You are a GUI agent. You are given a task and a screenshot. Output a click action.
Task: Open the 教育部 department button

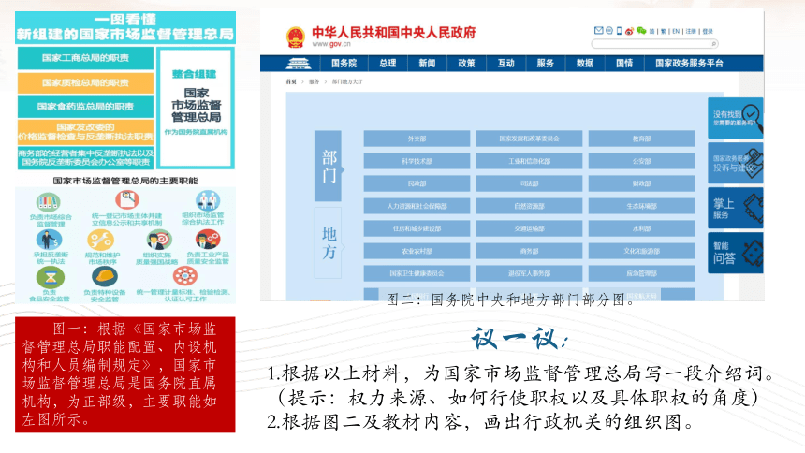point(642,139)
